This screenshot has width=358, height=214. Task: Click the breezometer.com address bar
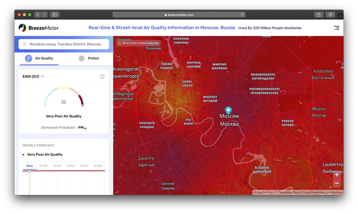(x=179, y=15)
